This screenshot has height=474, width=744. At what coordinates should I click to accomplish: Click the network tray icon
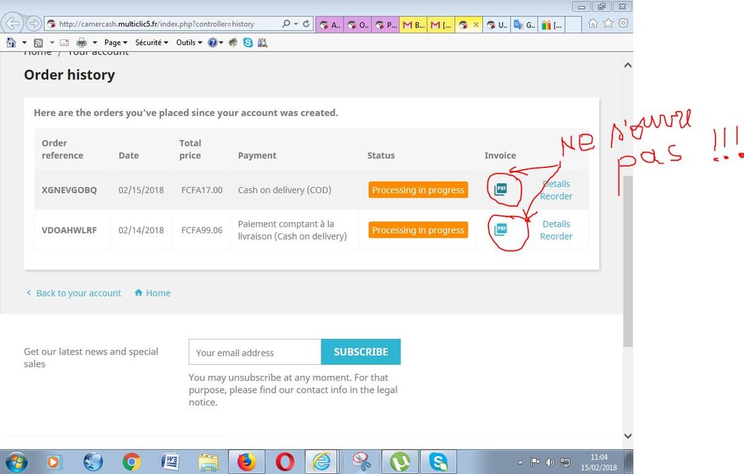click(x=565, y=461)
